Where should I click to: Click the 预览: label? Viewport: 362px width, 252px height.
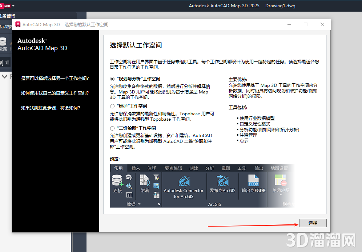115,159
